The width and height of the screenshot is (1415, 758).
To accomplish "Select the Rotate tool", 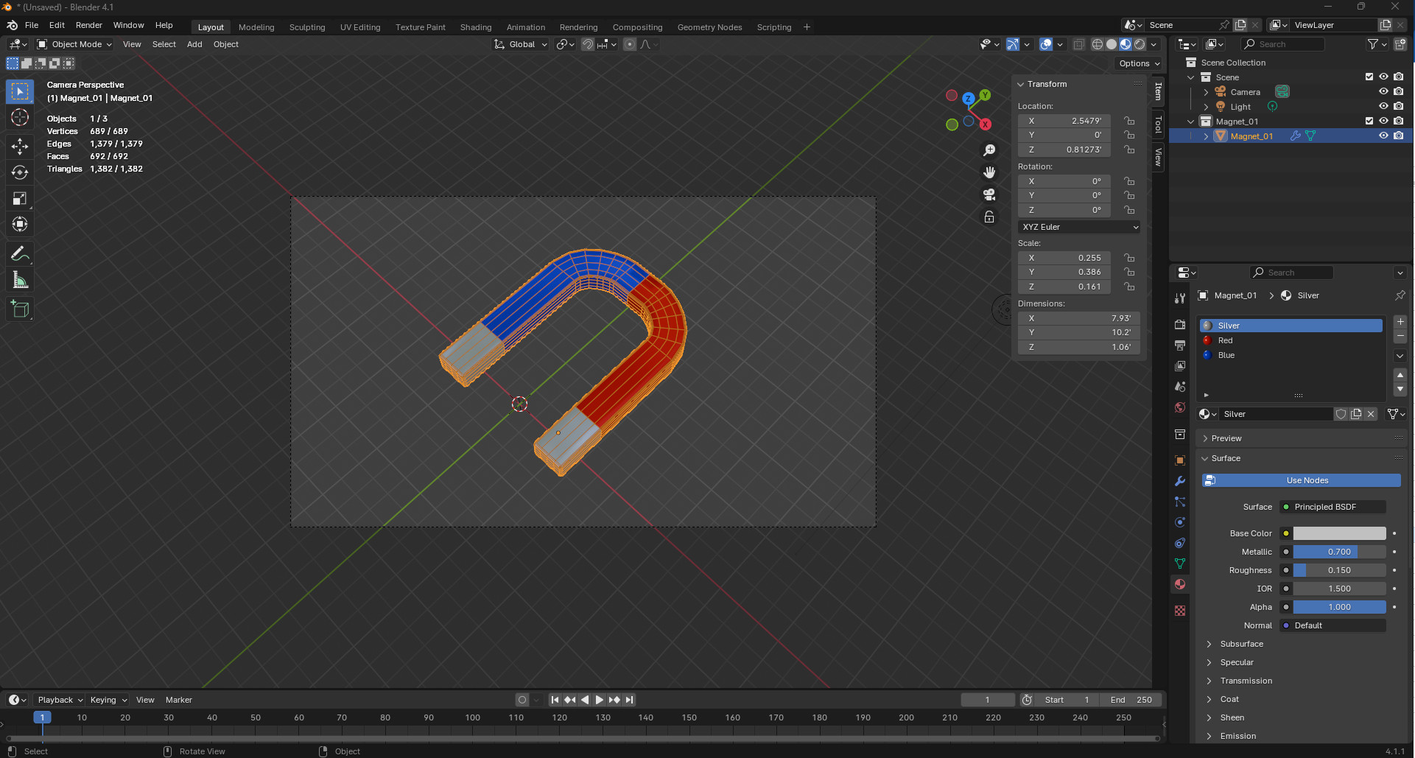I will coord(20,172).
